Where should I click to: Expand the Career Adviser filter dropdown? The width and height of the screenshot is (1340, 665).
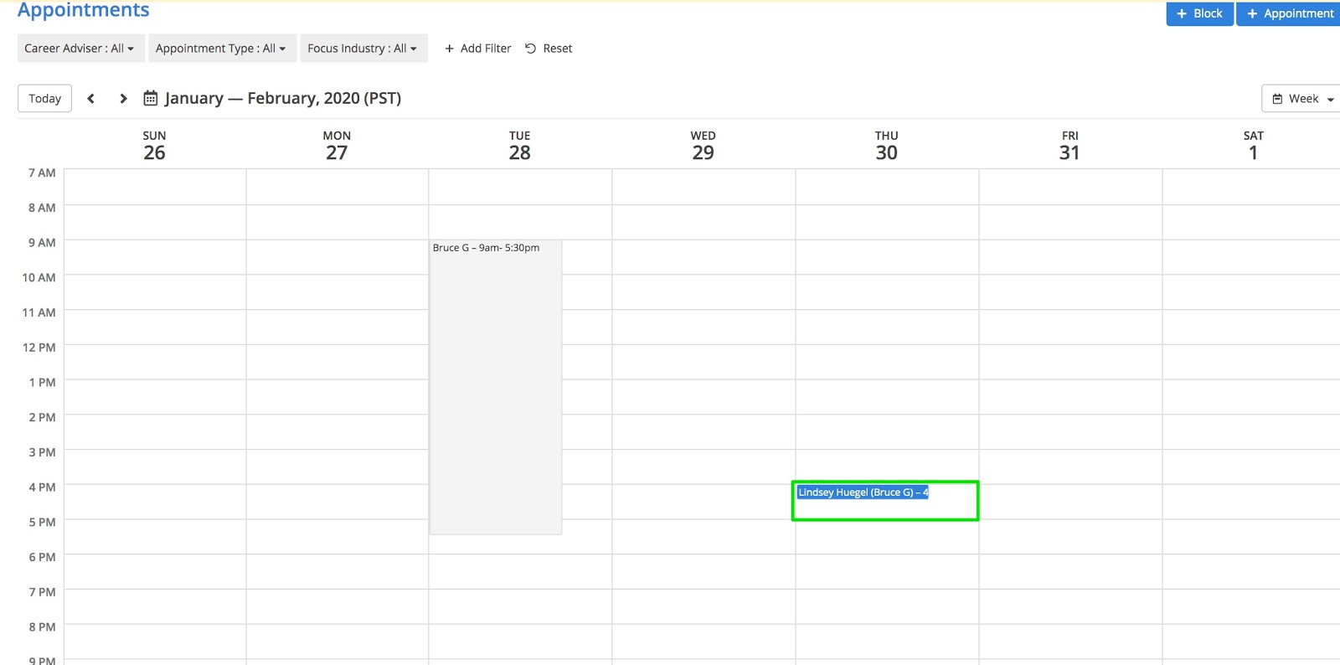(x=80, y=49)
